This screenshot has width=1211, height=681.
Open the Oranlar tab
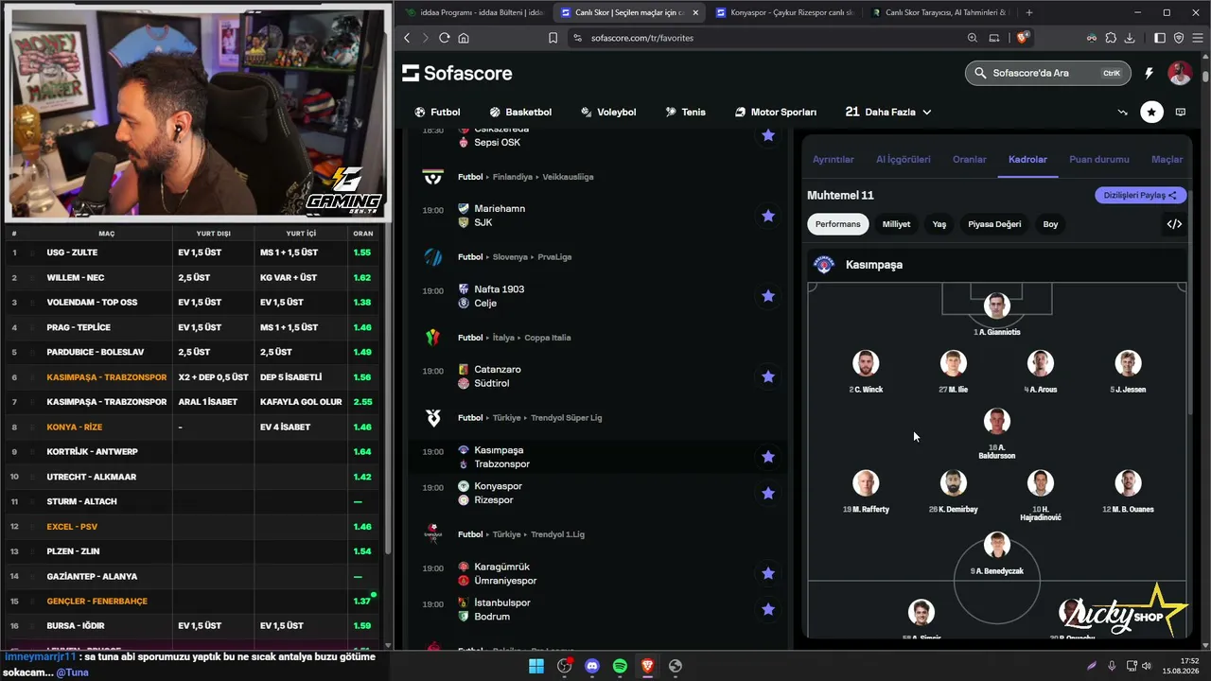click(x=970, y=159)
